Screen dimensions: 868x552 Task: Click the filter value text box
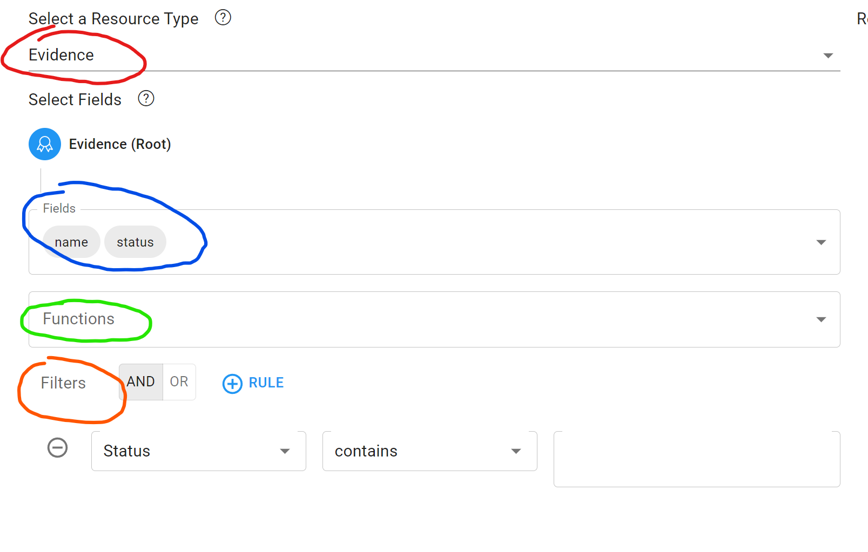pos(696,459)
